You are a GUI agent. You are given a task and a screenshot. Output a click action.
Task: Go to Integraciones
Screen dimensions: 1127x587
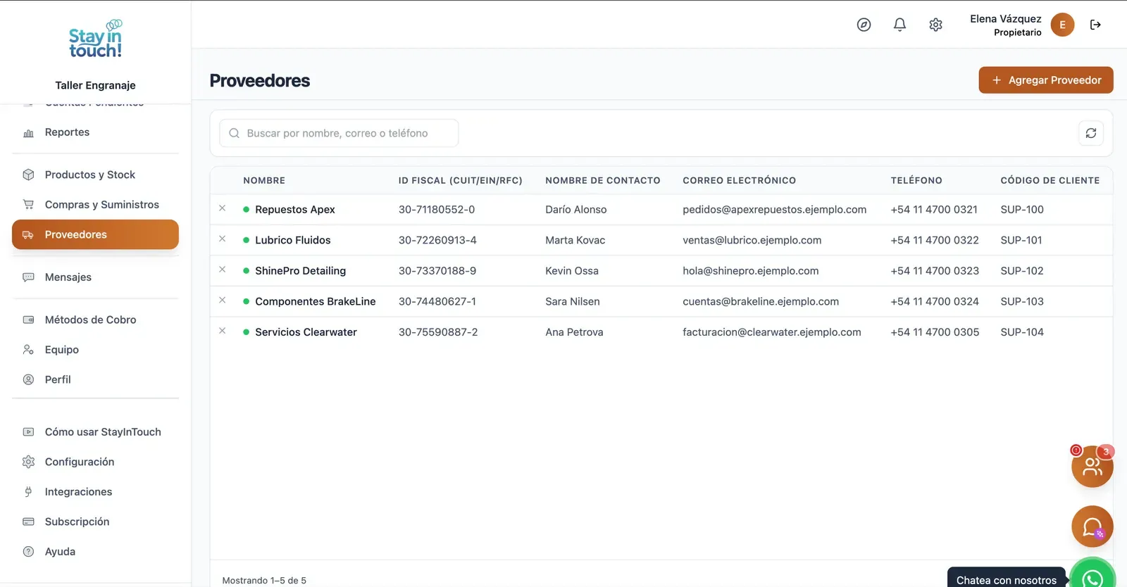point(95,492)
